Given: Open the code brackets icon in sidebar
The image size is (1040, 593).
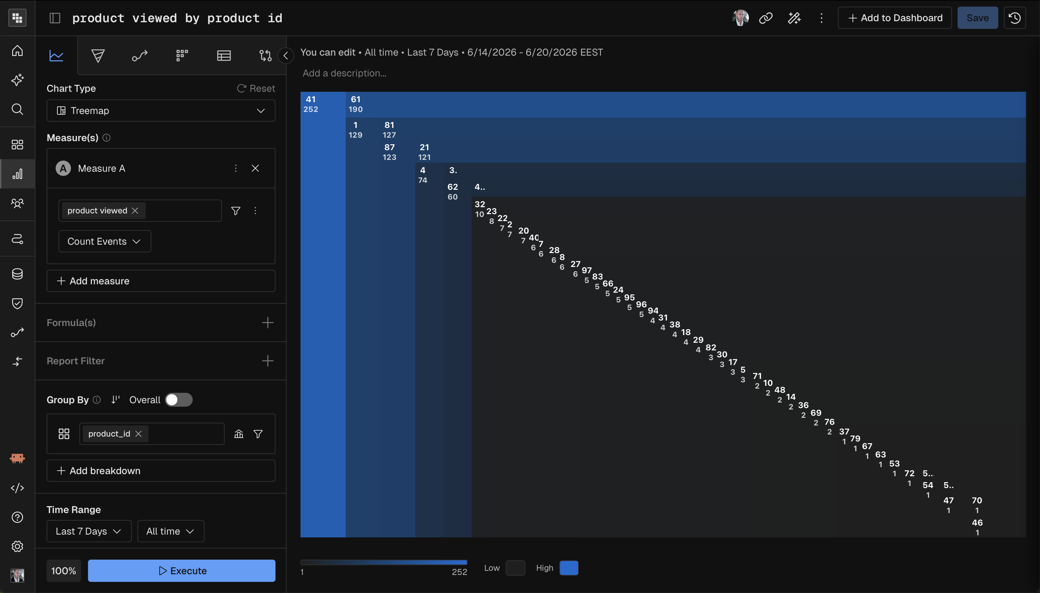Looking at the screenshot, I should (x=17, y=488).
